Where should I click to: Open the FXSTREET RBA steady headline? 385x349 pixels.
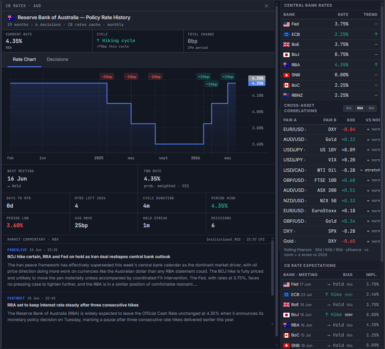pos(73,305)
